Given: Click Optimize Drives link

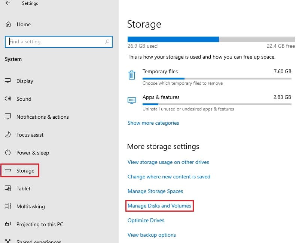Looking at the screenshot, I should (x=146, y=220).
